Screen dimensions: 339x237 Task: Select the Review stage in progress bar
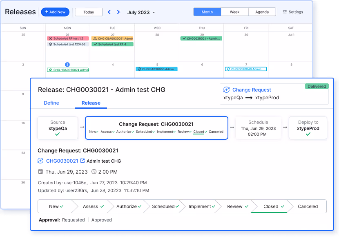click(238, 206)
